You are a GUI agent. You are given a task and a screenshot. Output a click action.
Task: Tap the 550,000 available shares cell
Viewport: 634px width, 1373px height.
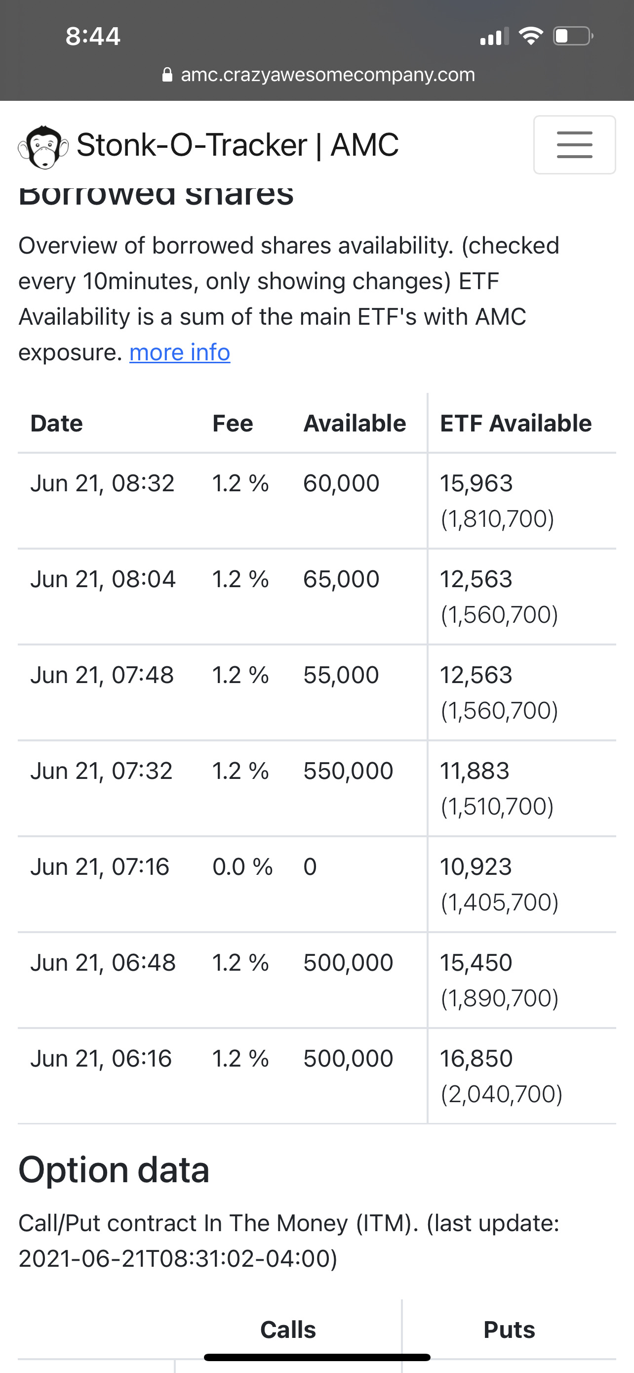coord(348,771)
